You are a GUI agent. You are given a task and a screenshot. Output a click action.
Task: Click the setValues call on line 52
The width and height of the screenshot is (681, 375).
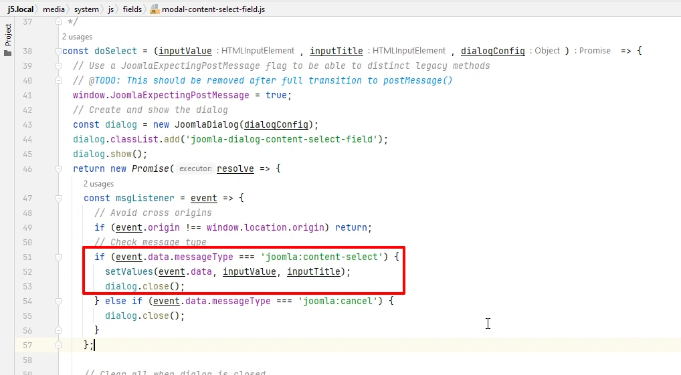pyautogui.click(x=129, y=272)
